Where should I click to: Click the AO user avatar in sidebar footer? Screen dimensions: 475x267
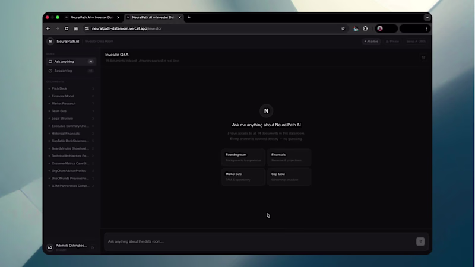click(x=50, y=247)
